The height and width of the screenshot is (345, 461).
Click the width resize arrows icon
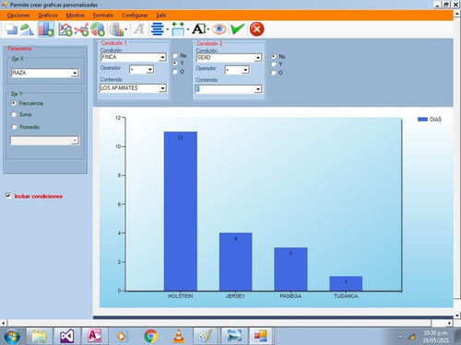click(x=178, y=29)
